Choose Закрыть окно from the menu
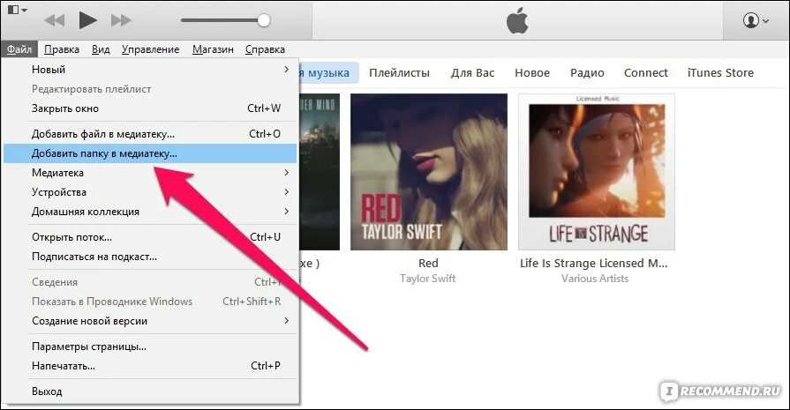This screenshot has height=410, width=790. point(150,108)
